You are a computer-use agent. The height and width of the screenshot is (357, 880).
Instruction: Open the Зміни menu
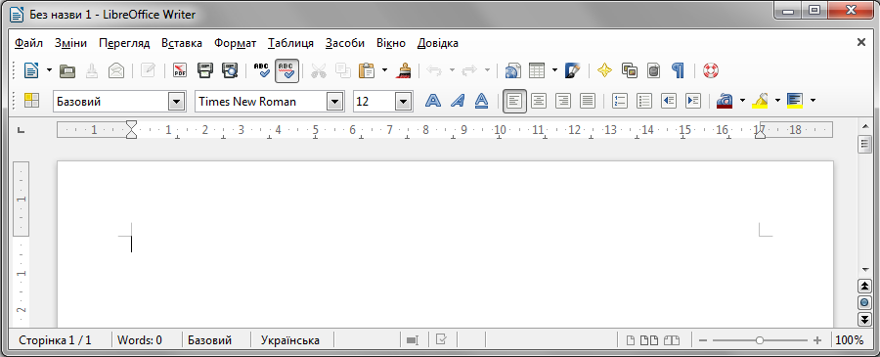point(70,43)
